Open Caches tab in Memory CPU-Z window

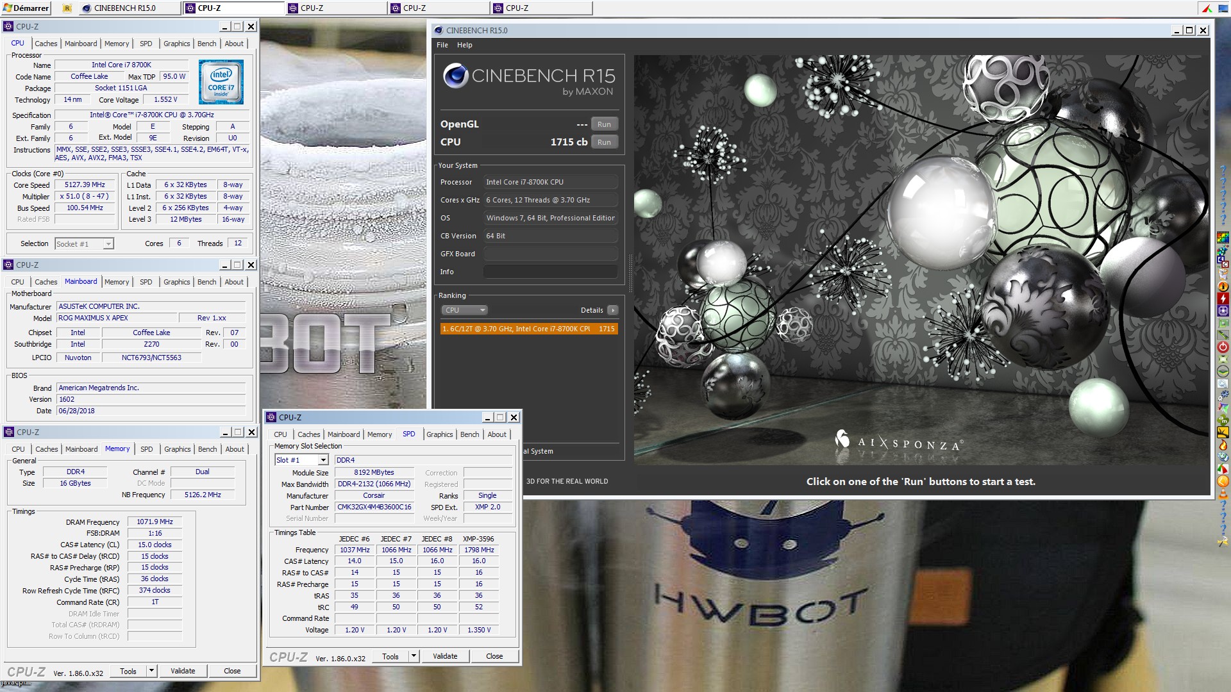(46, 449)
